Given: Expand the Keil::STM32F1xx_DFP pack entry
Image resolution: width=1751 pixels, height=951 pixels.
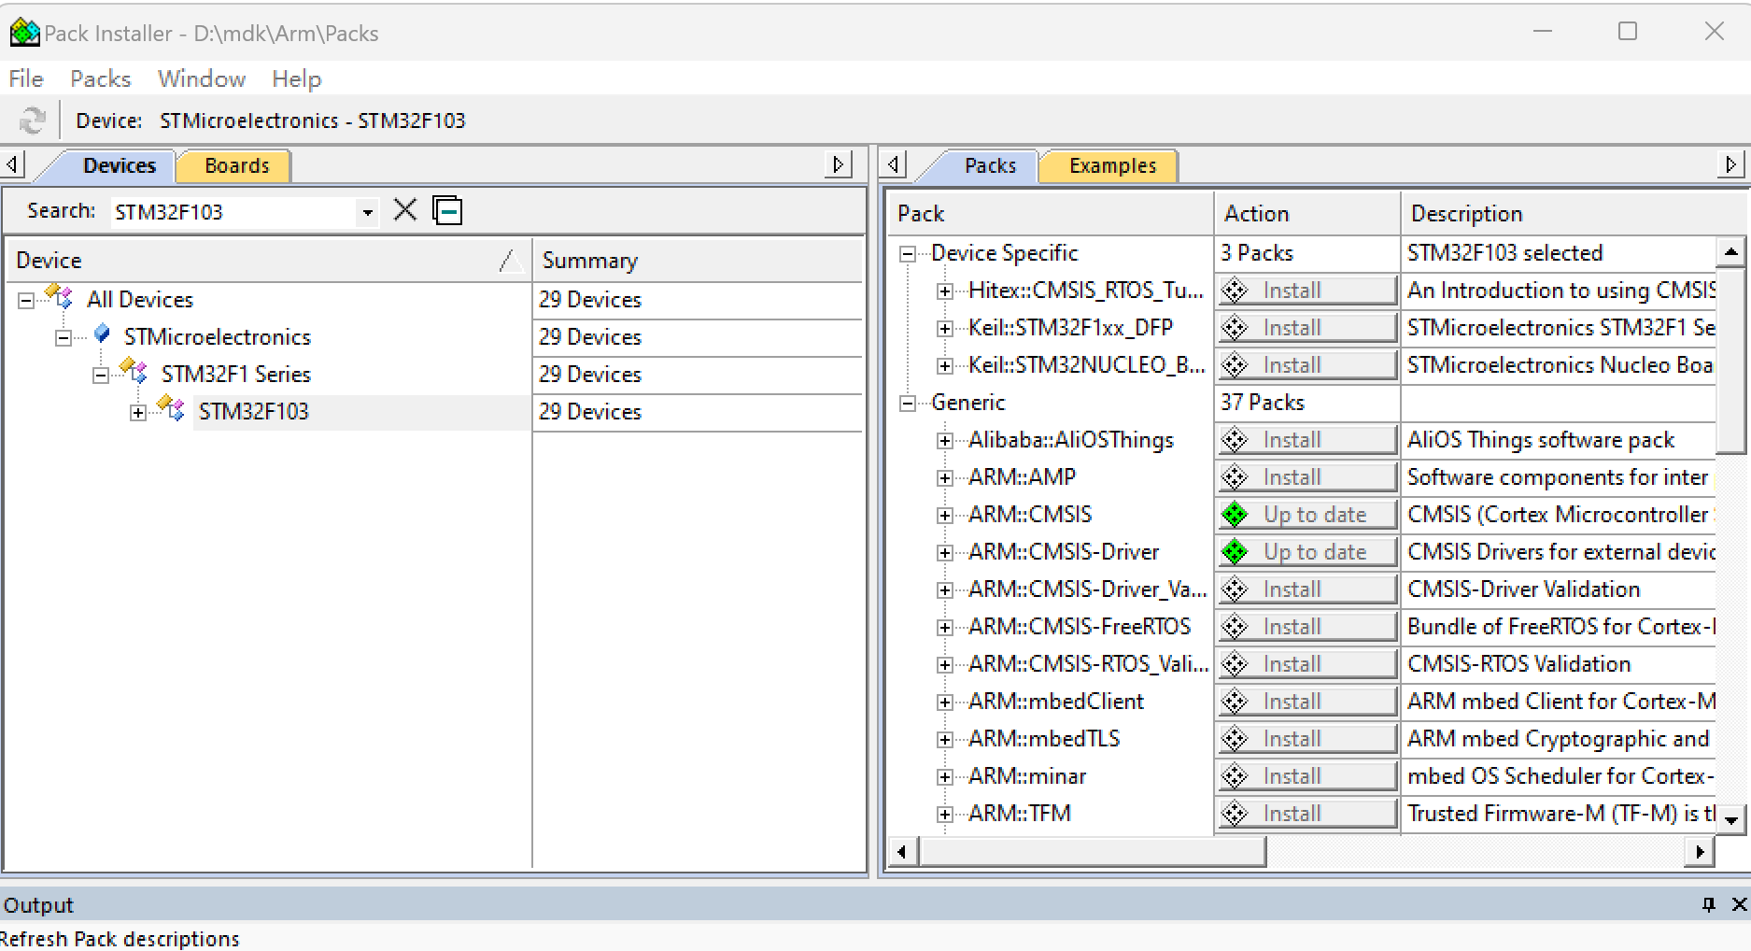Looking at the screenshot, I should pos(945,329).
